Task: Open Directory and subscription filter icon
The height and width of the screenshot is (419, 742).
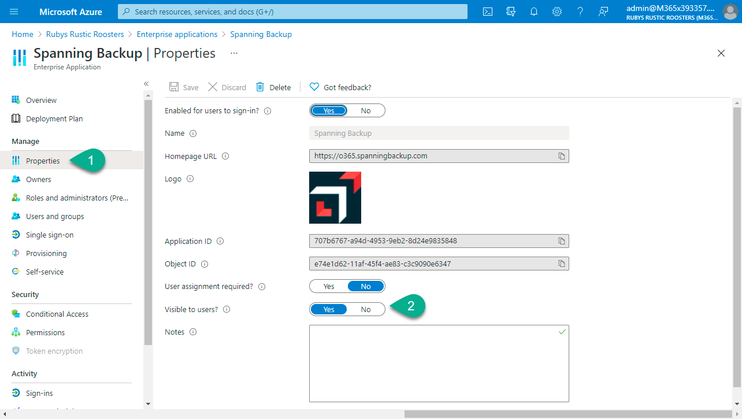Action: [511, 12]
